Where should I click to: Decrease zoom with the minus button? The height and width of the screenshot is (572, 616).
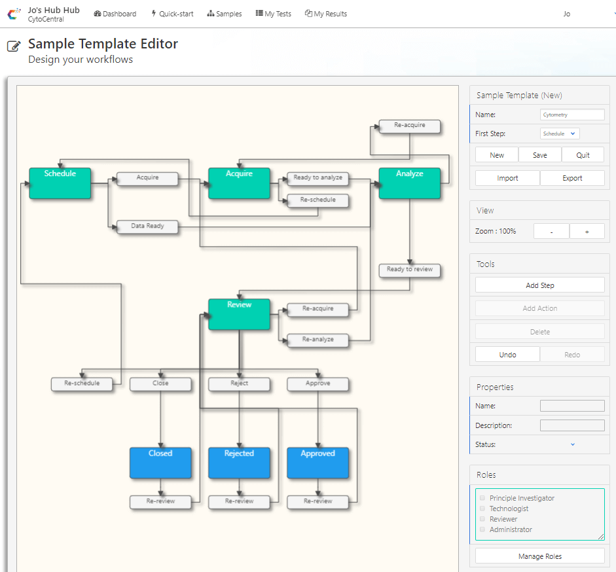(x=551, y=232)
